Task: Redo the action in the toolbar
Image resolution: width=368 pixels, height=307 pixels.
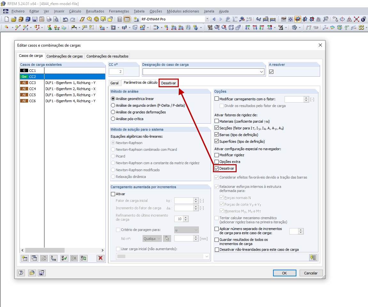Action: click(73, 19)
